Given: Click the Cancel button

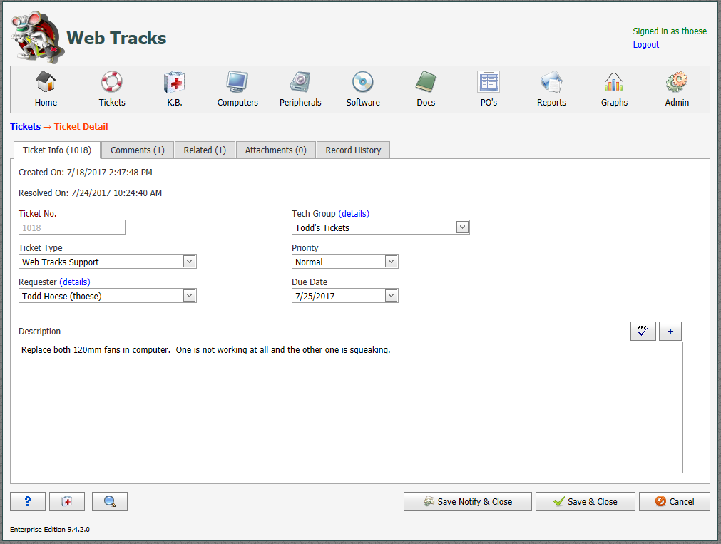Looking at the screenshot, I should (674, 501).
